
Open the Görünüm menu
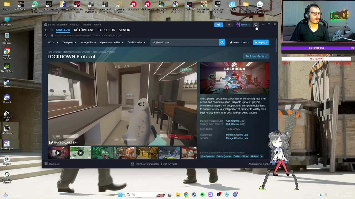[62, 25]
